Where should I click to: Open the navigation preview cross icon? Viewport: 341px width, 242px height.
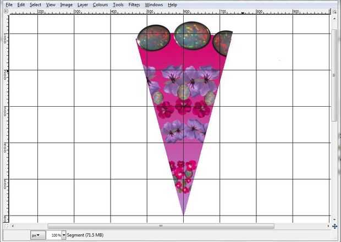tap(335, 227)
